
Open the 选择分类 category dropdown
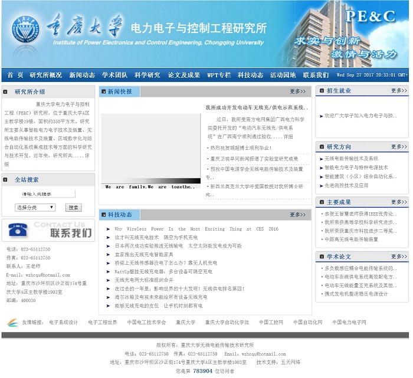pyautogui.click(x=35, y=208)
